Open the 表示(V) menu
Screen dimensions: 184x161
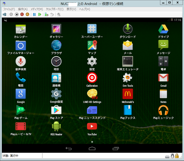71,9
